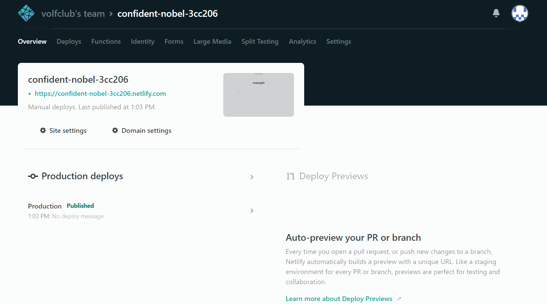Image resolution: width=547 pixels, height=304 pixels.
Task: Click the Site settings gear icon
Action: 43,130
